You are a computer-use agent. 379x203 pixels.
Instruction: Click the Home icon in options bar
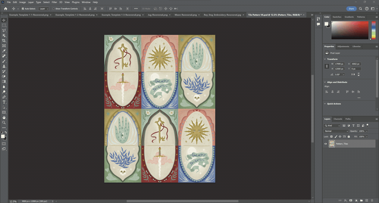click(6, 9)
